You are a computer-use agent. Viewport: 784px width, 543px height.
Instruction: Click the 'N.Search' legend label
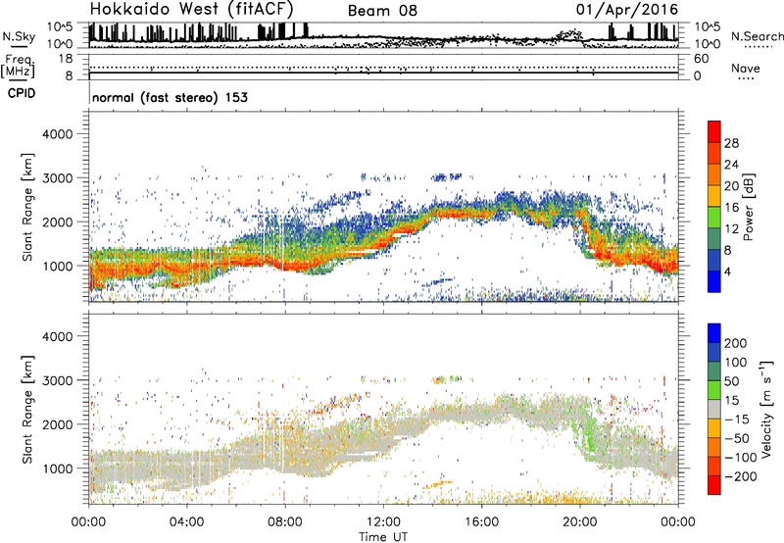757,36
